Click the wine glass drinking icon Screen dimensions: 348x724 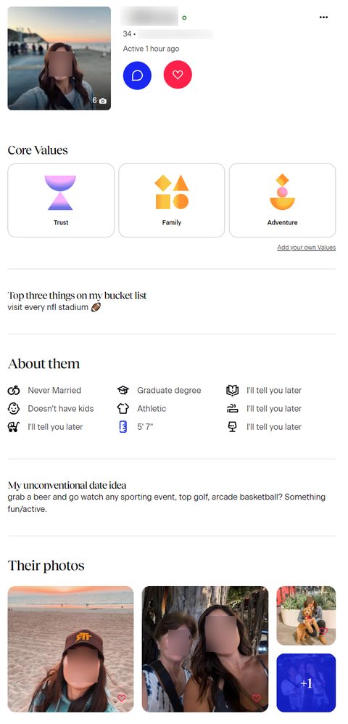coord(232,427)
